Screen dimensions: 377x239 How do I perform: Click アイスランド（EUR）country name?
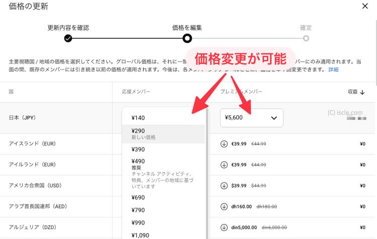click(32, 144)
